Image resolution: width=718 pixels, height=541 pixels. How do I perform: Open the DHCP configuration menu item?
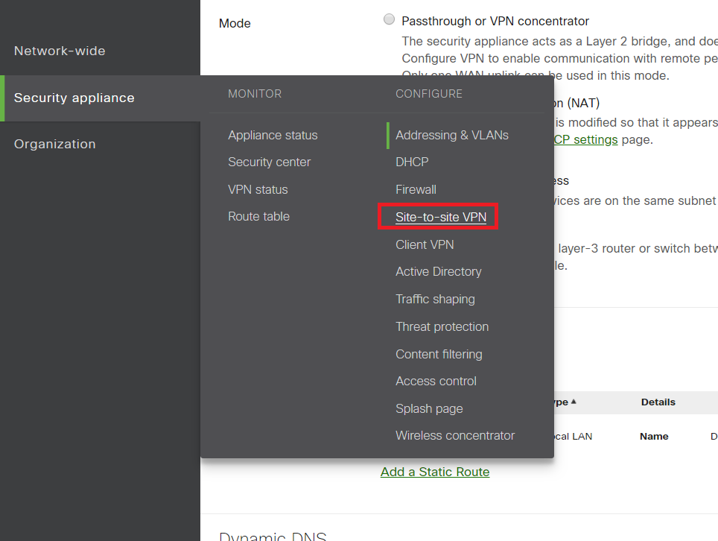pos(412,162)
